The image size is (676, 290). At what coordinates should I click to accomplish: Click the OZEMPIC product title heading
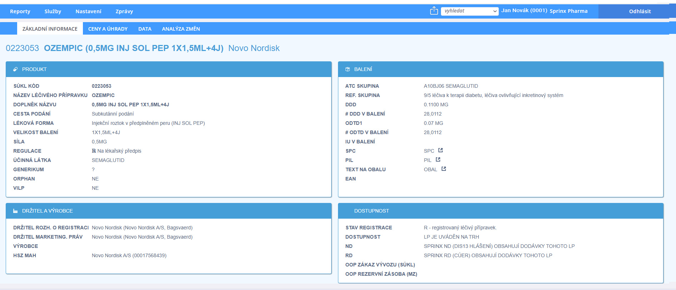[x=134, y=48]
